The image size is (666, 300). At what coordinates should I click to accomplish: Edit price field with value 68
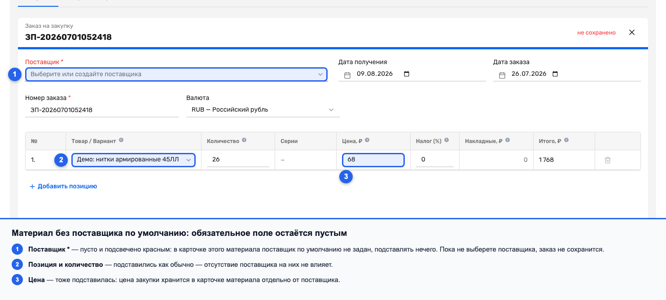pyautogui.click(x=373, y=160)
